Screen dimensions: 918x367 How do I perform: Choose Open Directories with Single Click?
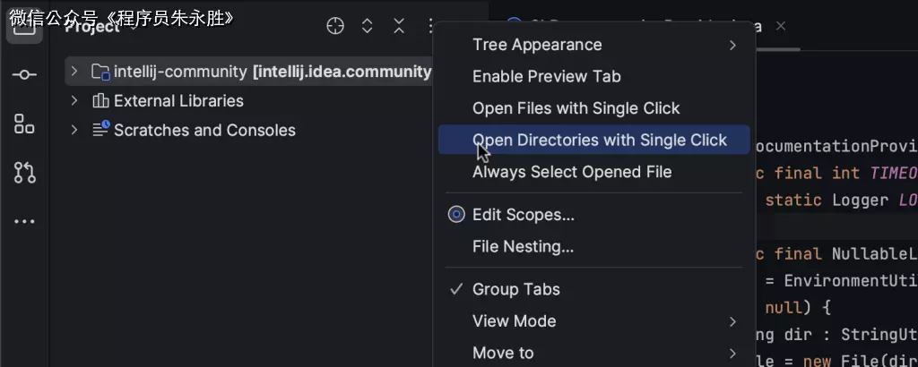tap(599, 140)
